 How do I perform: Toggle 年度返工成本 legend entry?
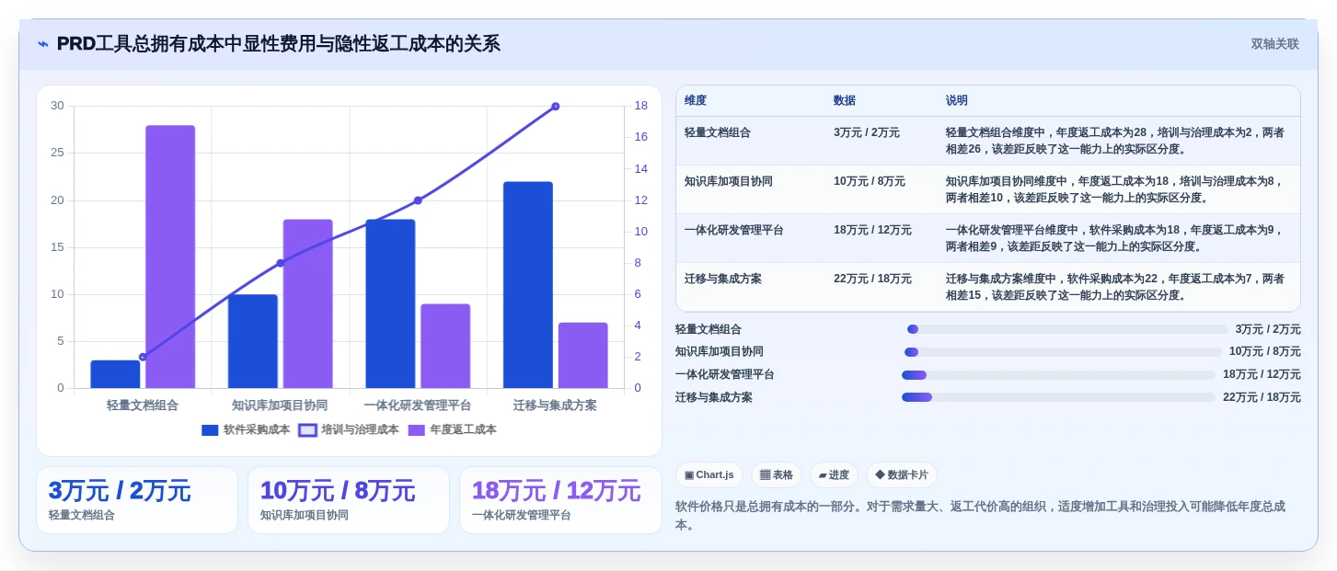click(452, 429)
